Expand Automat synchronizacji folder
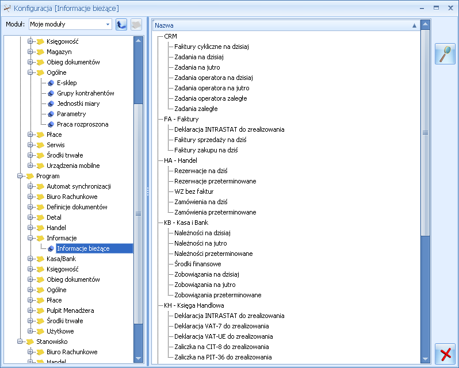Screen dimensions: 459x368 [30, 186]
